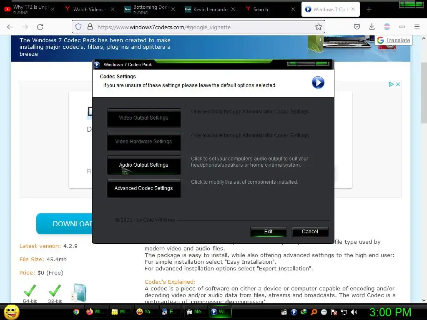Click 'Price: $0 (Free)' text
This screenshot has height=320, width=427.
tap(41, 272)
